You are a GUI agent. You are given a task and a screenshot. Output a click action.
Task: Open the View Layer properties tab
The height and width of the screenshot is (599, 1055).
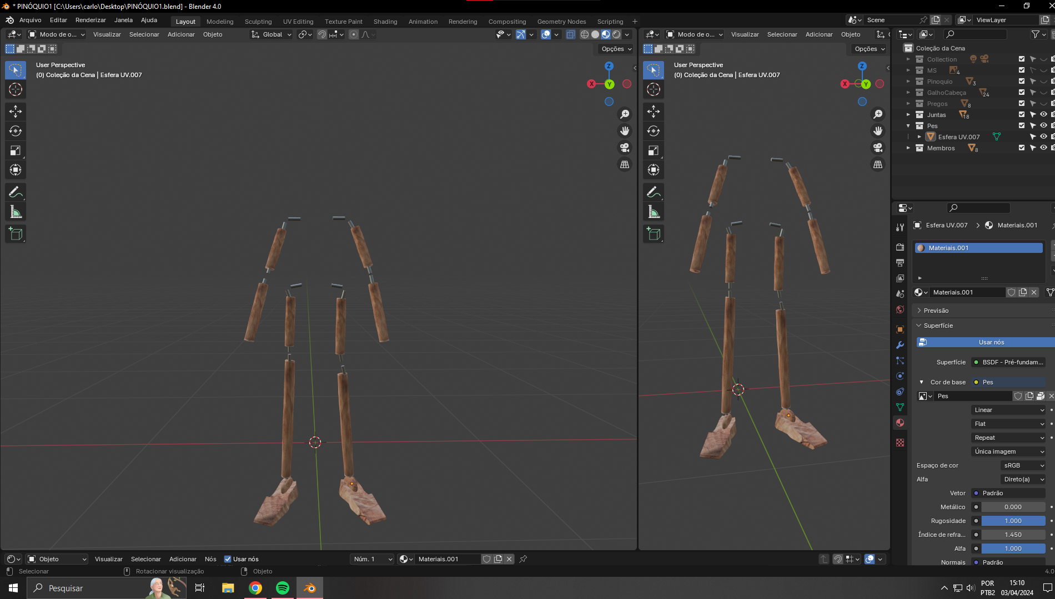pyautogui.click(x=900, y=278)
